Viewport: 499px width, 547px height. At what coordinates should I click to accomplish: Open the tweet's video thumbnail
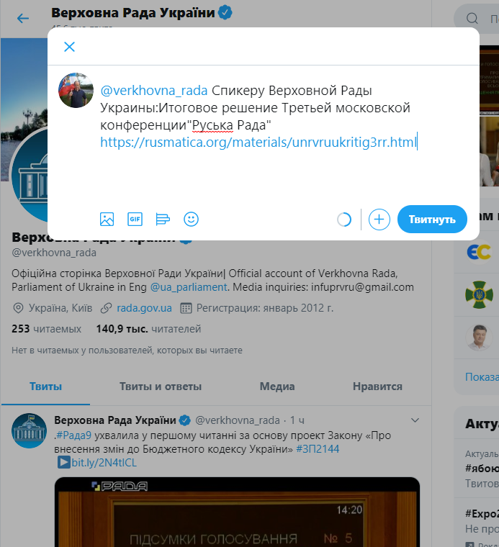click(237, 512)
